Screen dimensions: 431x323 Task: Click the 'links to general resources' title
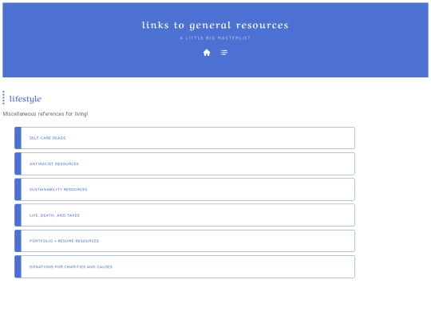click(215, 26)
